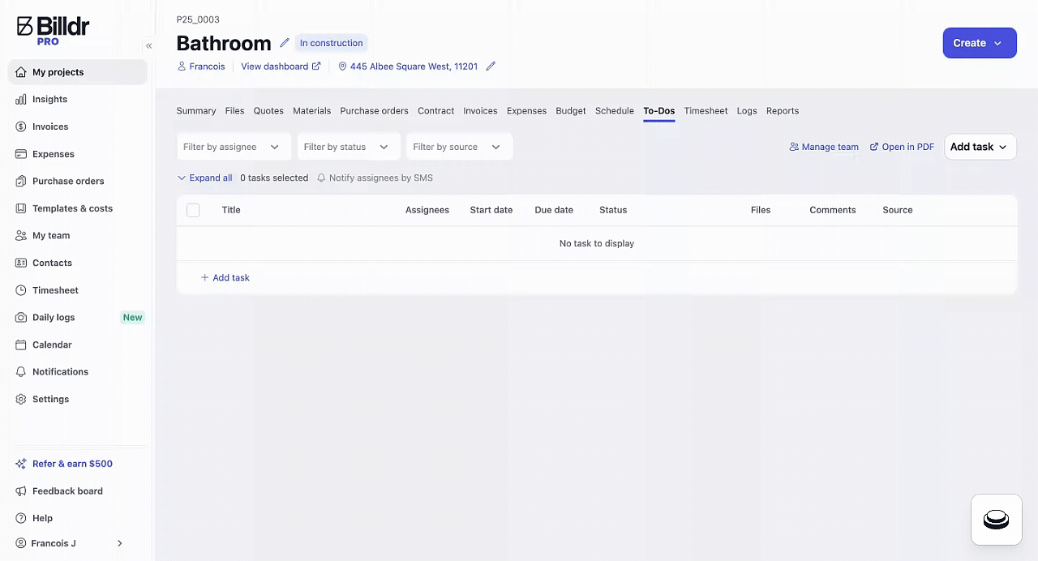Click the question mark Help icon

pyautogui.click(x=21, y=518)
